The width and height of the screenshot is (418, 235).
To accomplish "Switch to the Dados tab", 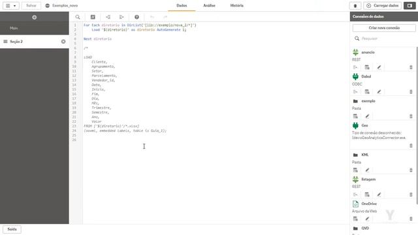I will [x=182, y=6].
